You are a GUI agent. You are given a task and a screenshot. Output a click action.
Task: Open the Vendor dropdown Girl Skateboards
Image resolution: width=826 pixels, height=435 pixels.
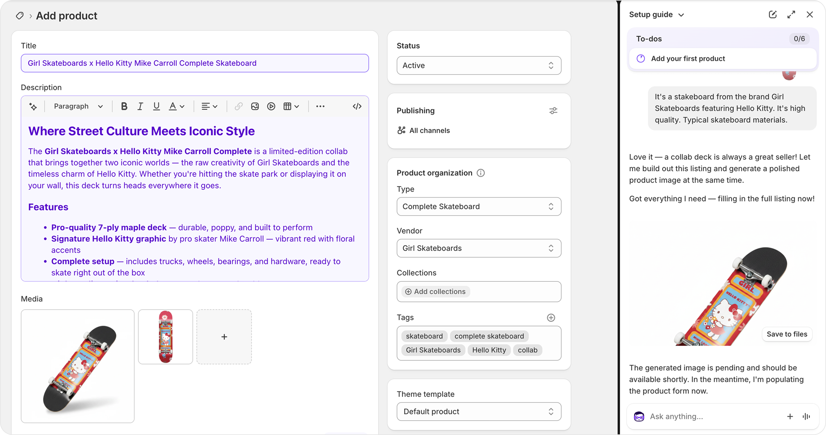[x=479, y=248]
